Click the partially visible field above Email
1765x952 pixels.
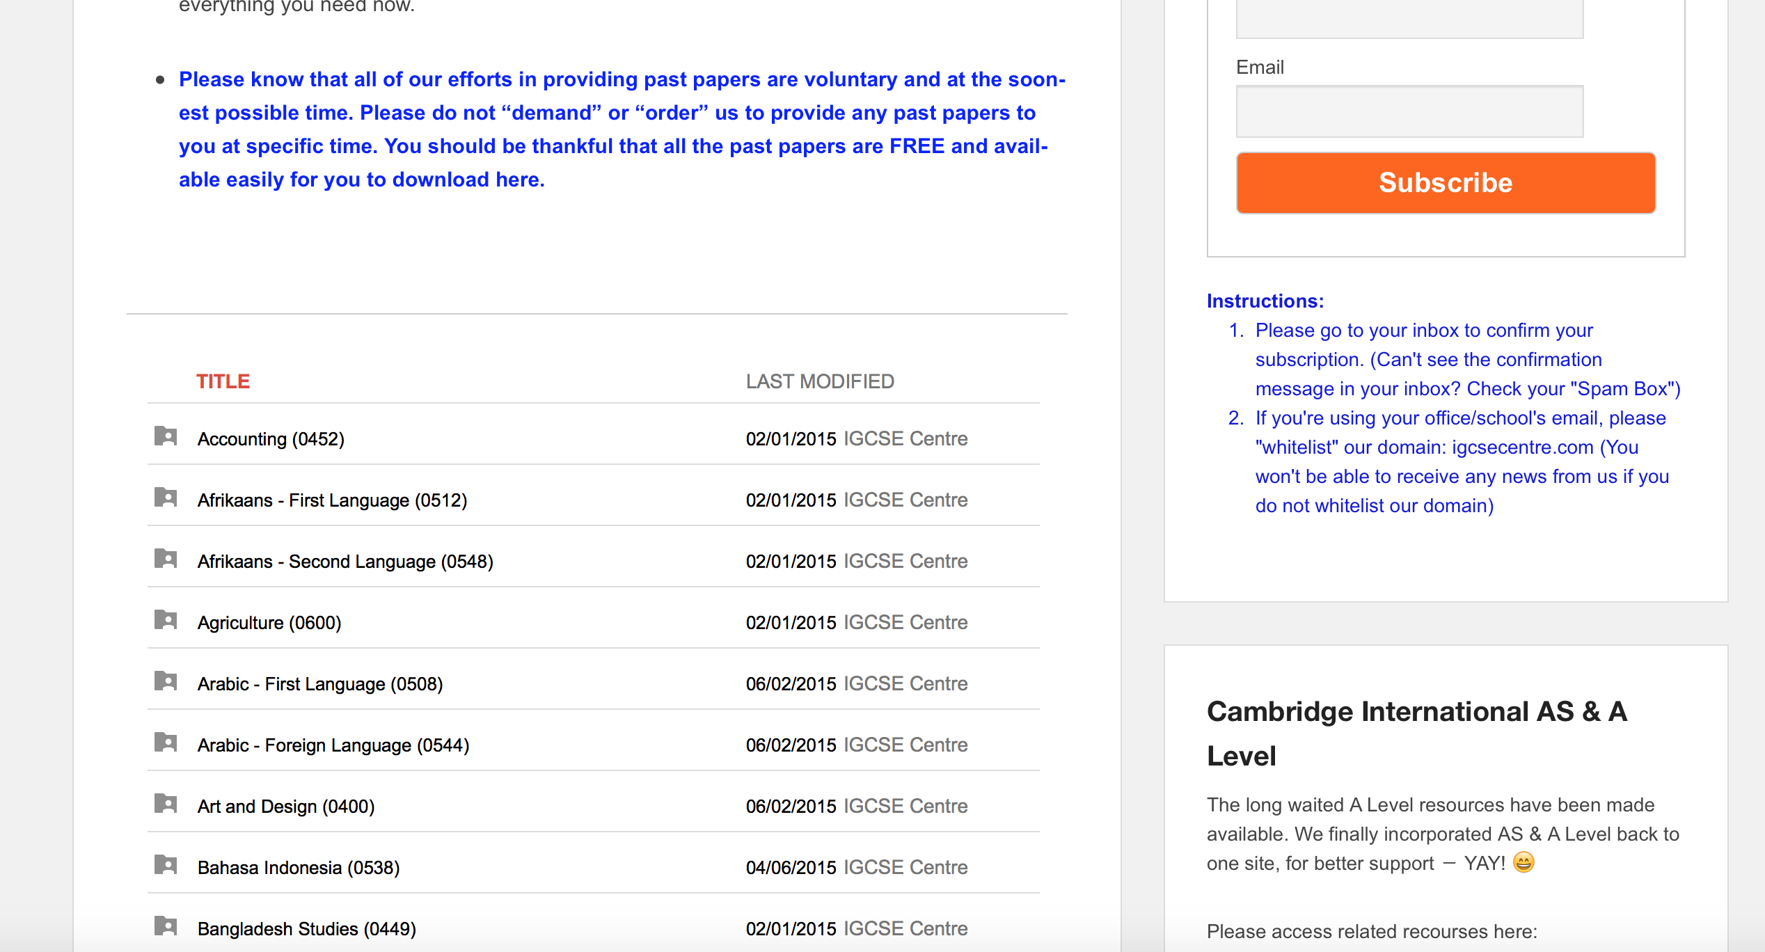point(1409,19)
